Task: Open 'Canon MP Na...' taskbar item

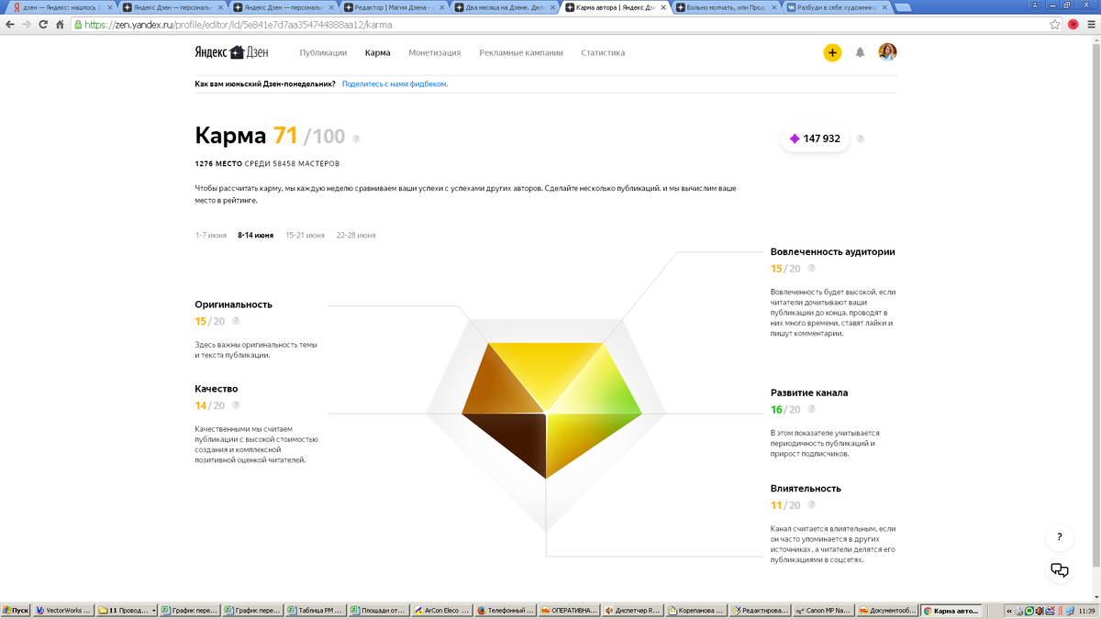Action: 823,611
